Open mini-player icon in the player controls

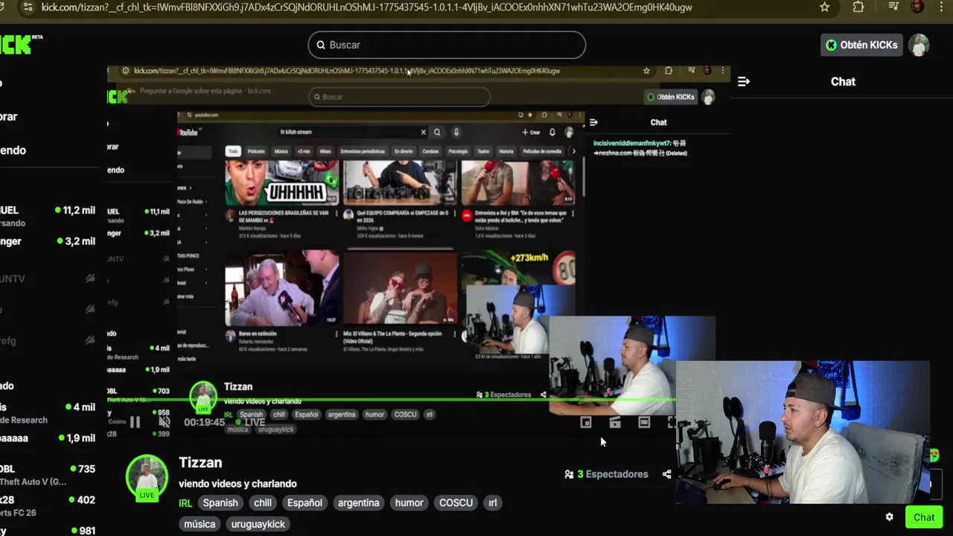[586, 422]
